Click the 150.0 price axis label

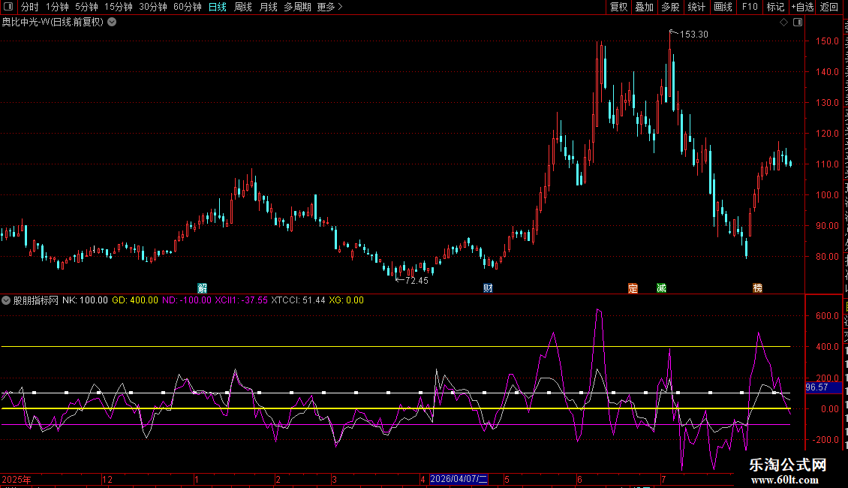(x=827, y=41)
